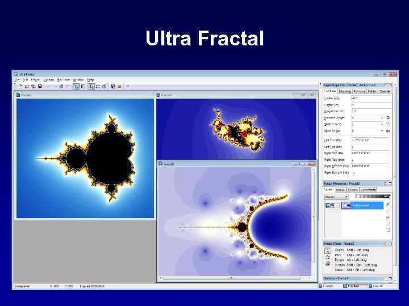Open the Edit menu
The width and height of the screenshot is (409, 306).
click(26, 80)
